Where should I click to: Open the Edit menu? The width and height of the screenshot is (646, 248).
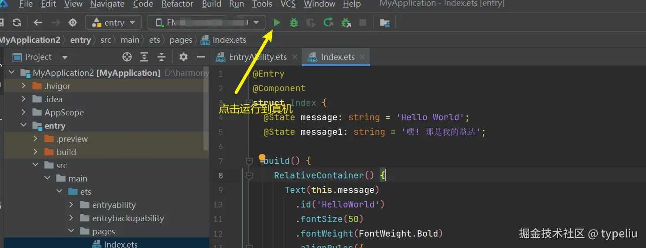[49, 4]
